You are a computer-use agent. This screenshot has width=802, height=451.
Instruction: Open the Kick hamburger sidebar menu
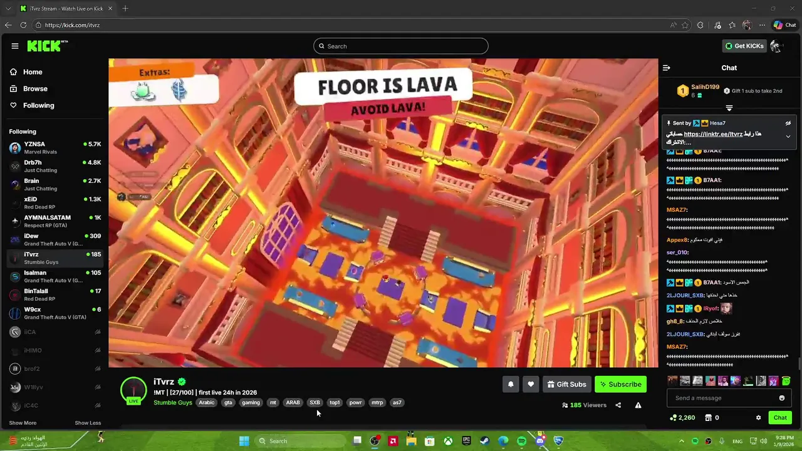pyautogui.click(x=15, y=46)
